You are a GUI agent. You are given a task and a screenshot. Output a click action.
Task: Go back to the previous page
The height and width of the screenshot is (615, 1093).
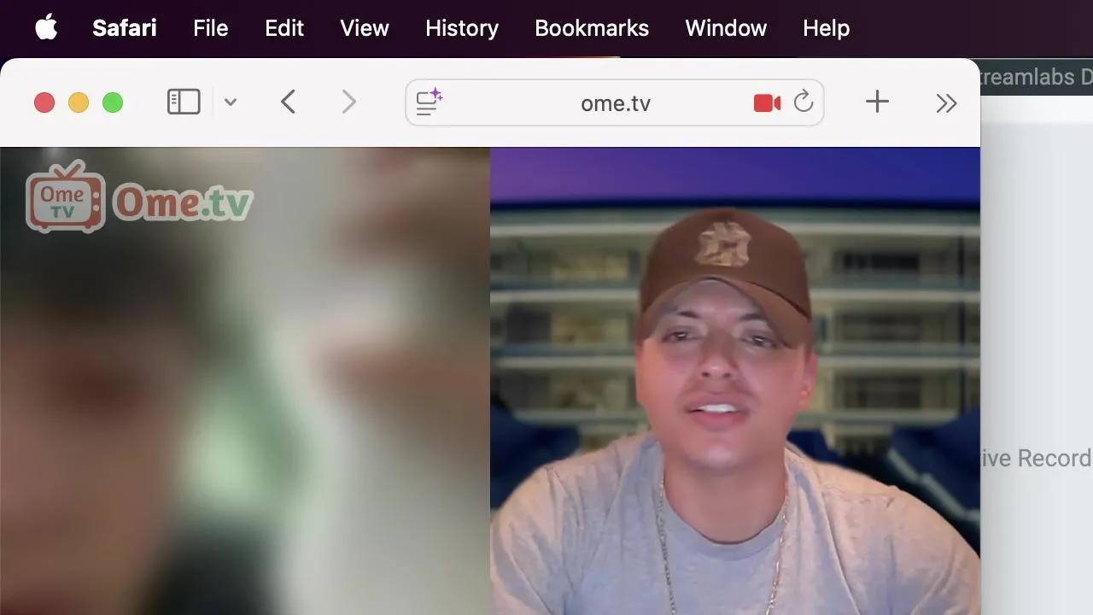coord(288,102)
